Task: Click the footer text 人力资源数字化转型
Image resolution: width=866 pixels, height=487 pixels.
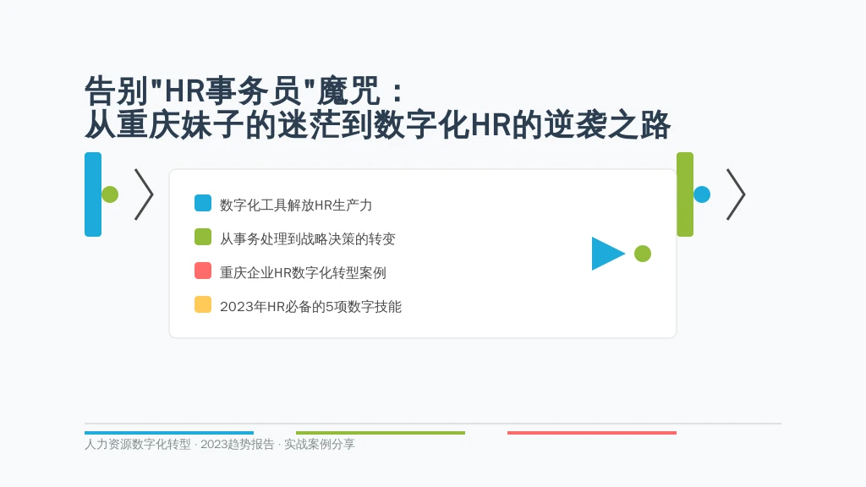Action: (x=138, y=445)
